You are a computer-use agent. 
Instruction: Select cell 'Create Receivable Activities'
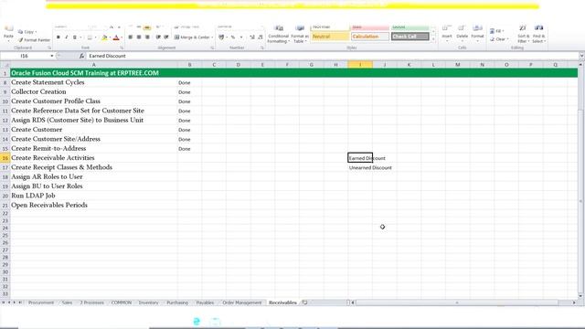(x=93, y=158)
